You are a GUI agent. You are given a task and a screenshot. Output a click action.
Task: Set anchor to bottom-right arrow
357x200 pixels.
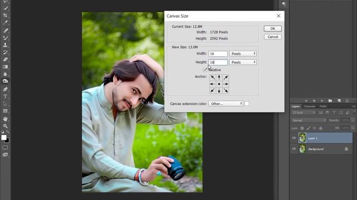pos(225,91)
